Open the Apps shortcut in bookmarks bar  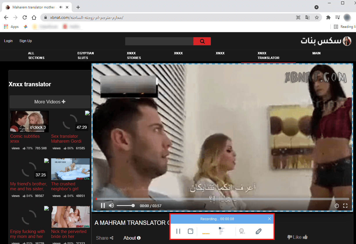pyautogui.click(x=11, y=27)
